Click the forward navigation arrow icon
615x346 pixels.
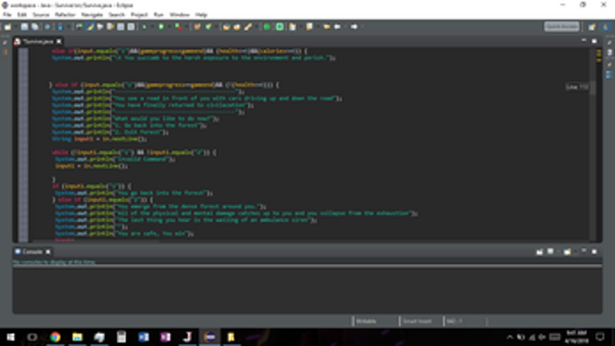click(x=355, y=27)
